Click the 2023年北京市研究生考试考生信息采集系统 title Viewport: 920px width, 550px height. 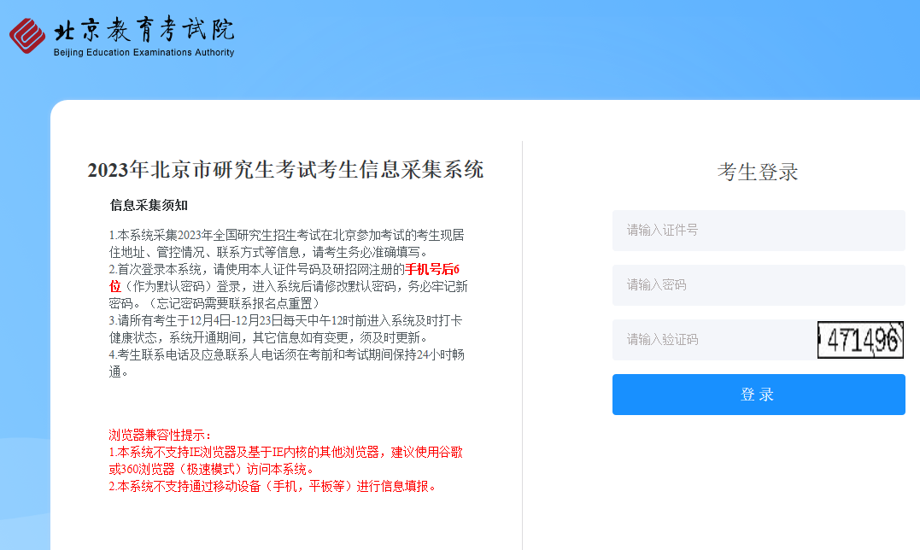(285, 170)
